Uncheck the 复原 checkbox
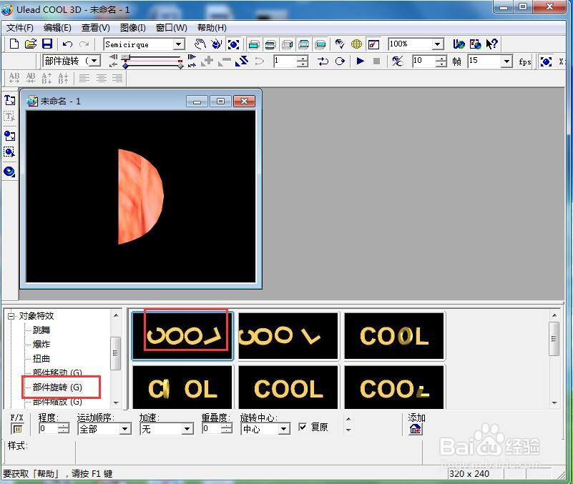 click(303, 427)
